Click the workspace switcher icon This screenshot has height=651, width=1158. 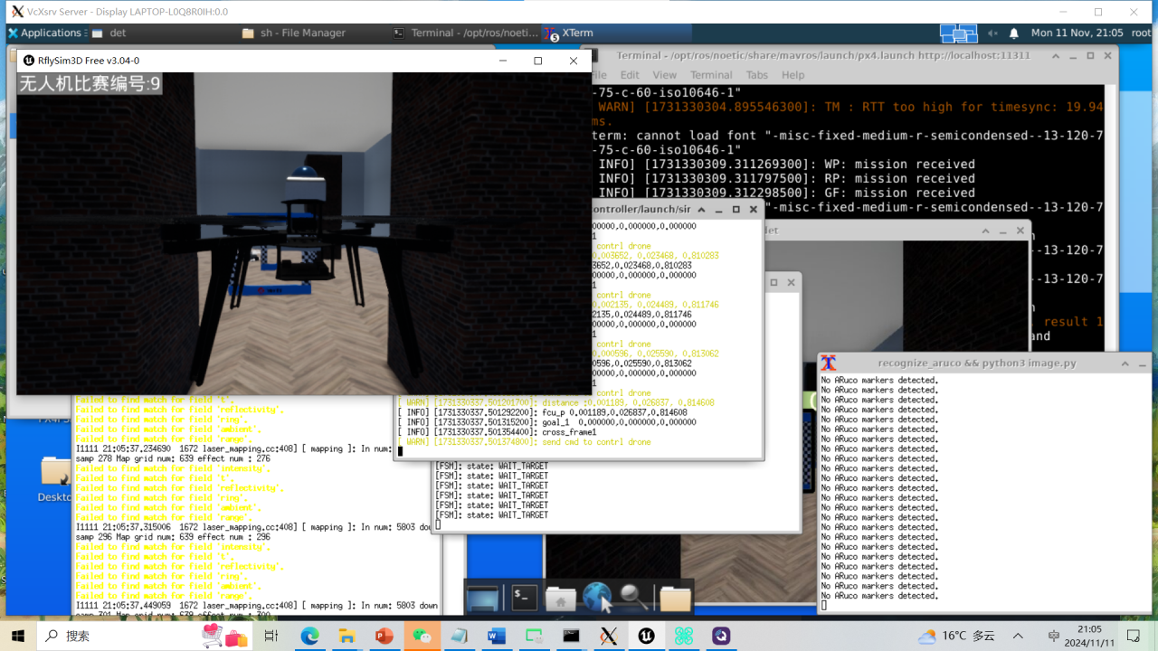coord(958,33)
